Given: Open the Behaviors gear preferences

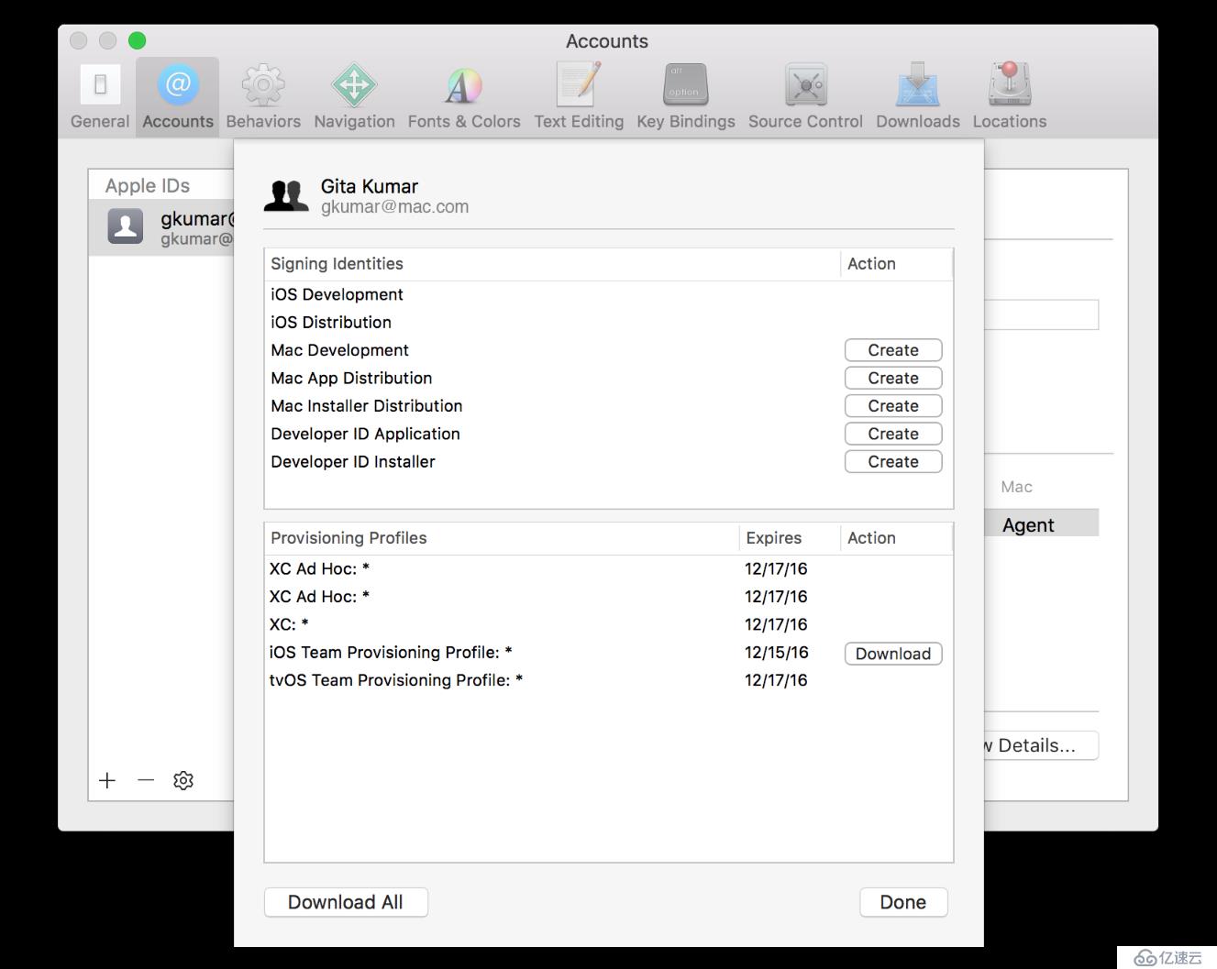Looking at the screenshot, I should tap(263, 97).
